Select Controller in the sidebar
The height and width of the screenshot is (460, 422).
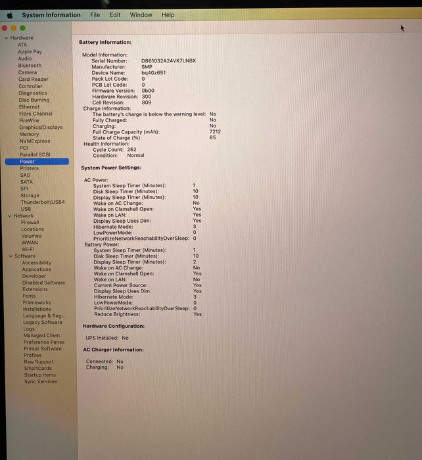click(30, 86)
